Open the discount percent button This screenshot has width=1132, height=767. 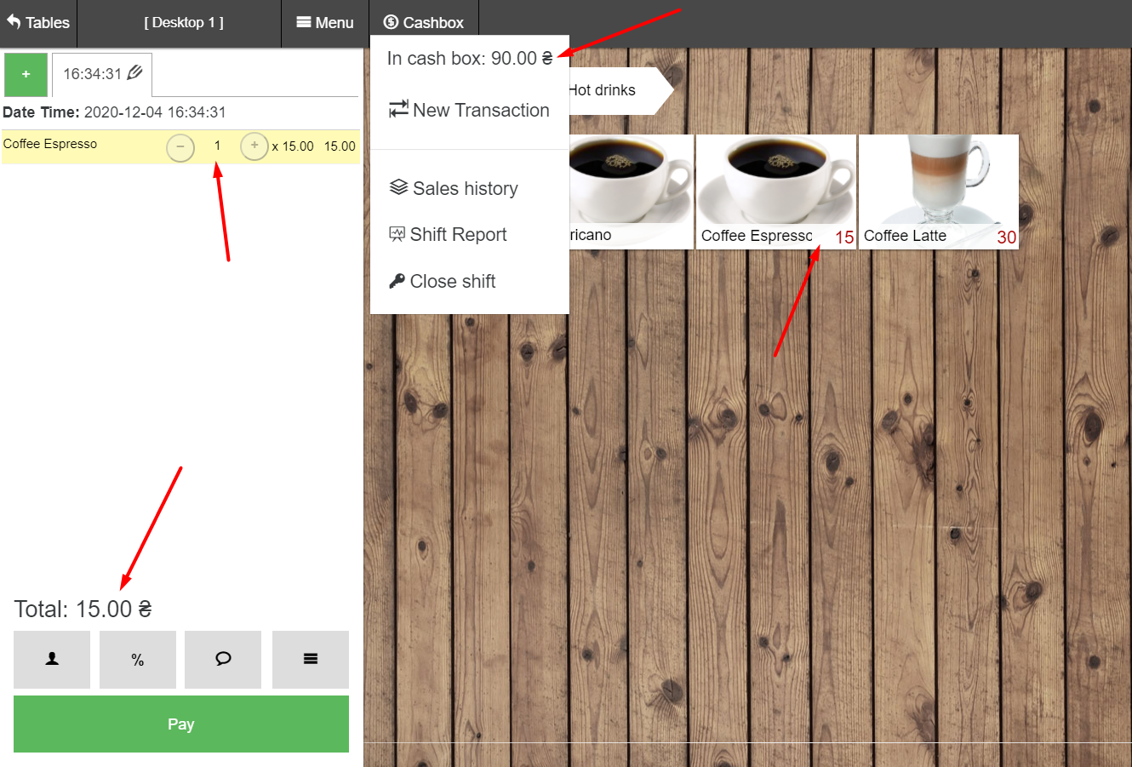(x=138, y=659)
